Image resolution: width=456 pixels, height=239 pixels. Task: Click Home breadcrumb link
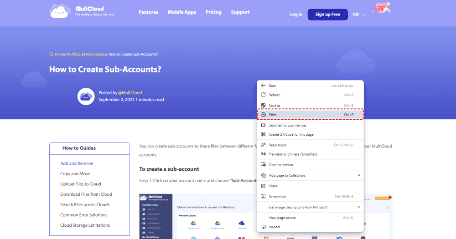[x=60, y=54]
